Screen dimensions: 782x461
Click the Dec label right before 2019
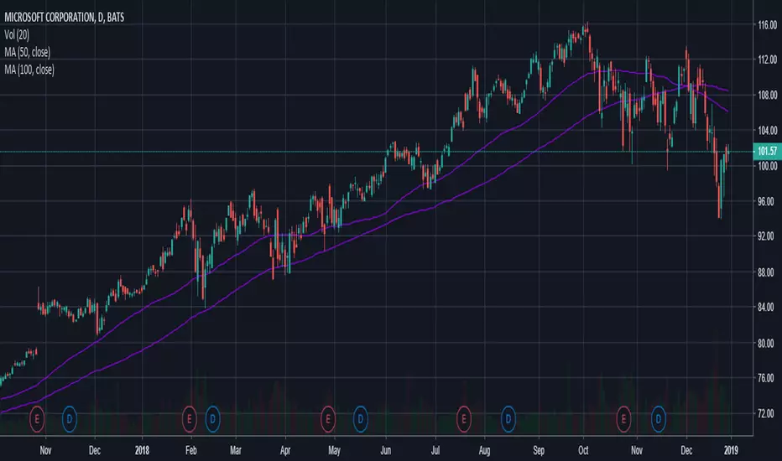click(x=686, y=451)
